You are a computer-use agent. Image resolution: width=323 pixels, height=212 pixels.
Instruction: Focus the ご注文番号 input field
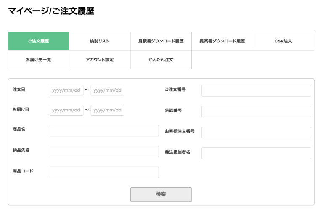pos(256,91)
